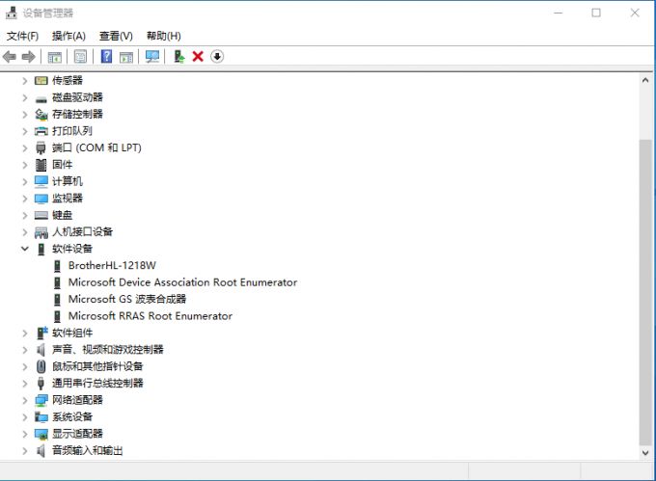
Task: Expand the 打印队列 tree node
Action: point(25,131)
